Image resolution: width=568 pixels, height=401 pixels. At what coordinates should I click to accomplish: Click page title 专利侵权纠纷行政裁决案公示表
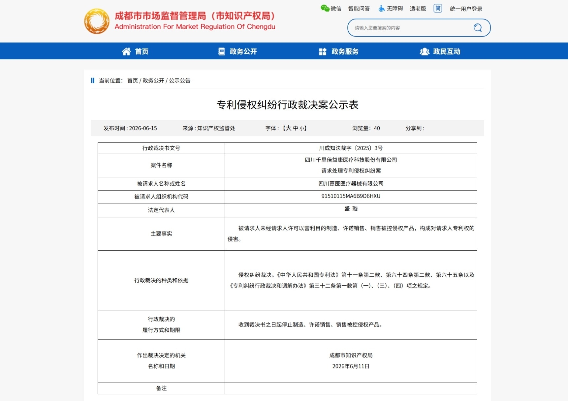tap(288, 105)
